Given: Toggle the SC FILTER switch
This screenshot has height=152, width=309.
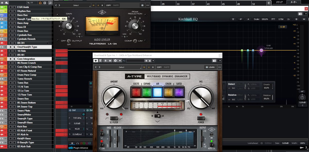Looking at the screenshot, I should pyautogui.click(x=114, y=118).
